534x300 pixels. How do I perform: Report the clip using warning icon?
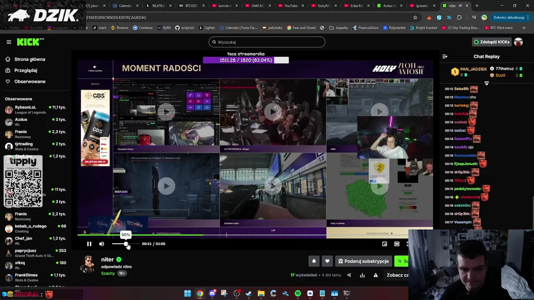pos(375,275)
